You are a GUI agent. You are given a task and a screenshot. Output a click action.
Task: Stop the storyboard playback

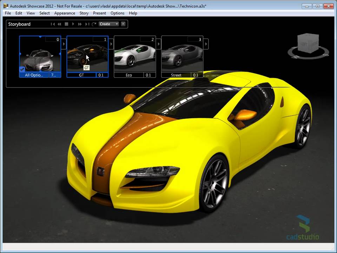click(x=66, y=24)
